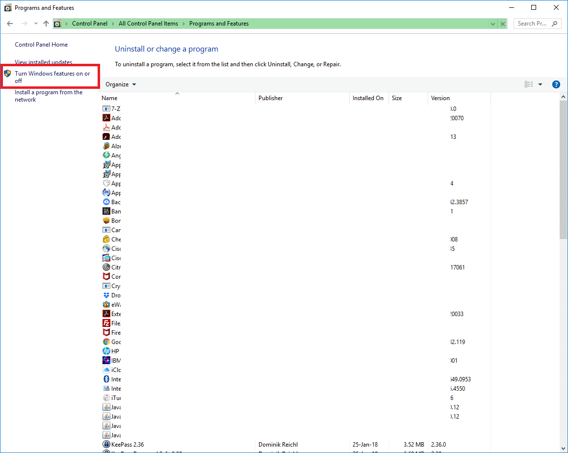Click the 'Exte' Adobe icon
The width and height of the screenshot is (568, 453).
point(106,314)
